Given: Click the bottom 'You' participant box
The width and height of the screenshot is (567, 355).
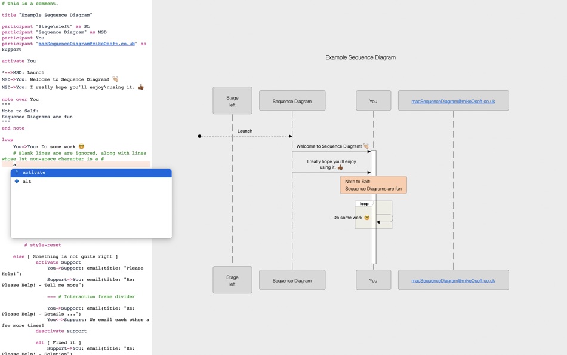Looking at the screenshot, I should pos(373,280).
